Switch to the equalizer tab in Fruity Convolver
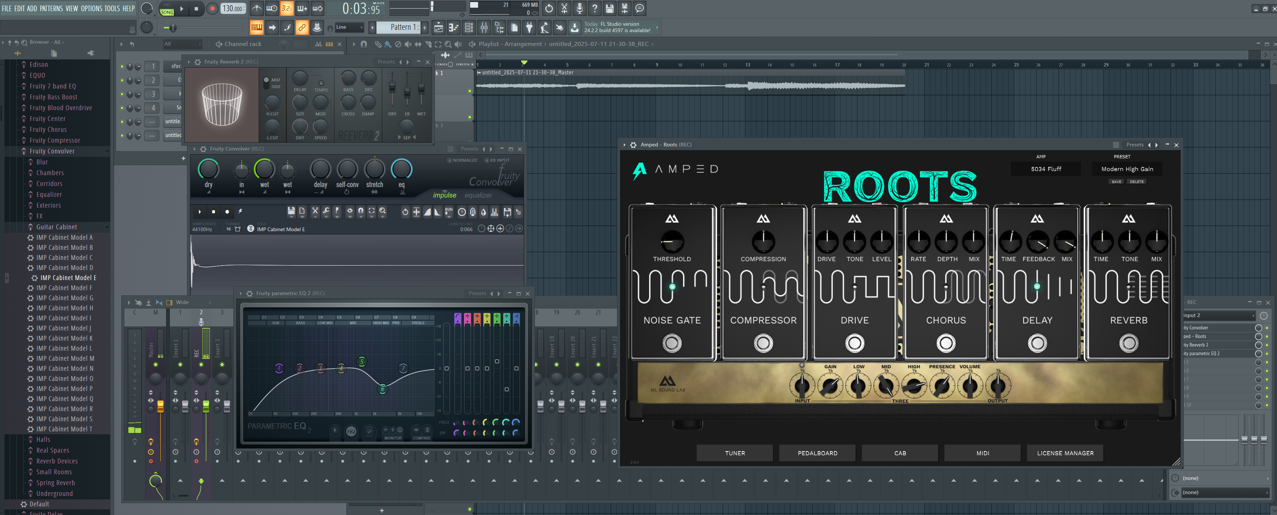 [x=479, y=195]
